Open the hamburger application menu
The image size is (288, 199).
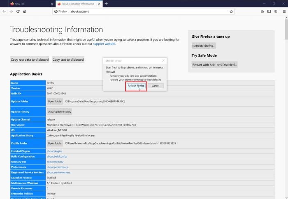pyautogui.click(x=284, y=11)
